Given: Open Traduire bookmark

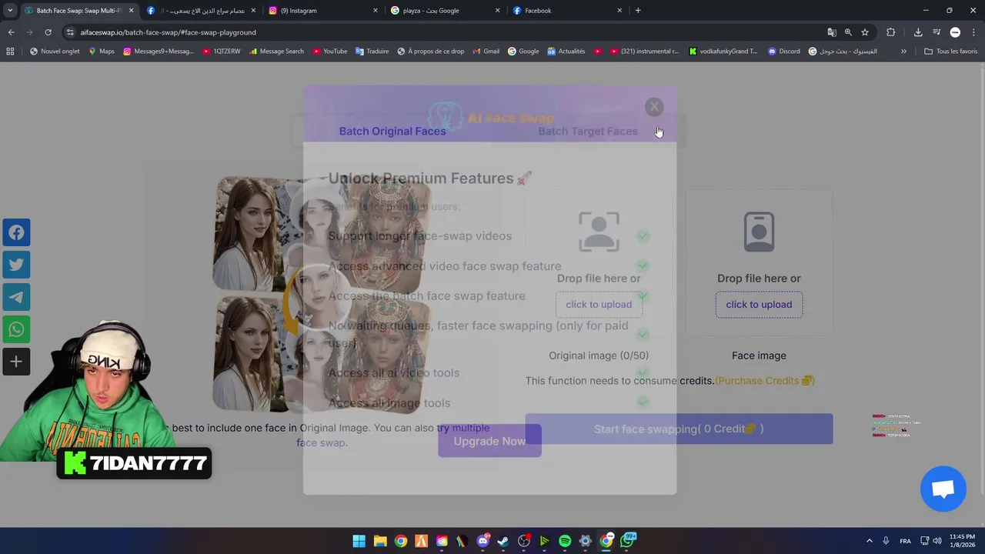Looking at the screenshot, I should [372, 52].
